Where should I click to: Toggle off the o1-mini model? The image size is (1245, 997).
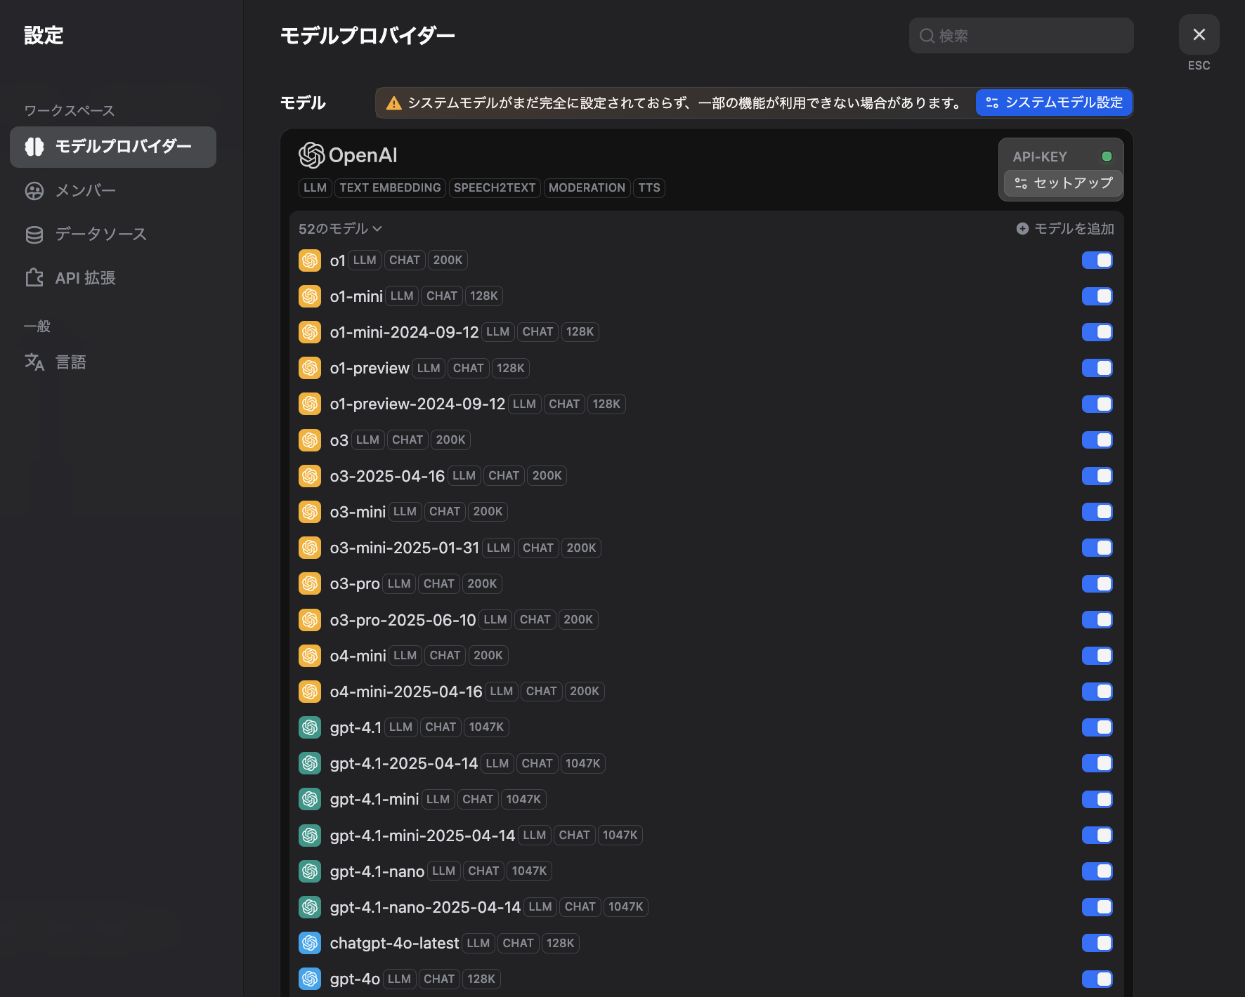(1097, 296)
